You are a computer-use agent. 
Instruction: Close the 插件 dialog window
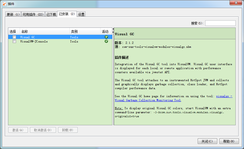236,3
